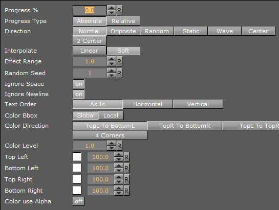The height and width of the screenshot is (210, 279).
Task: Set Interpolate to Linear
Action: (x=90, y=51)
